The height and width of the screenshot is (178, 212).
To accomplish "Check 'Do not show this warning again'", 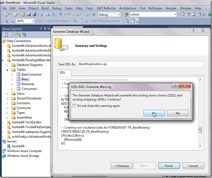I will point(74,106).
